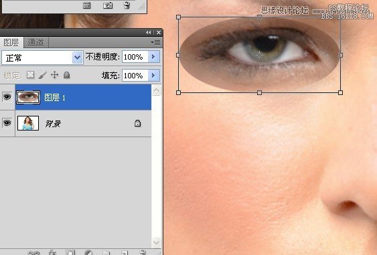Toggle lock image pixels brush icon
Image resolution: width=377 pixels, height=255 pixels.
[x=43, y=75]
